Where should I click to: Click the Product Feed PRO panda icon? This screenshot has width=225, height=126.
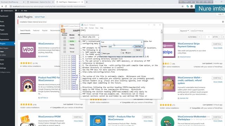(28, 84)
